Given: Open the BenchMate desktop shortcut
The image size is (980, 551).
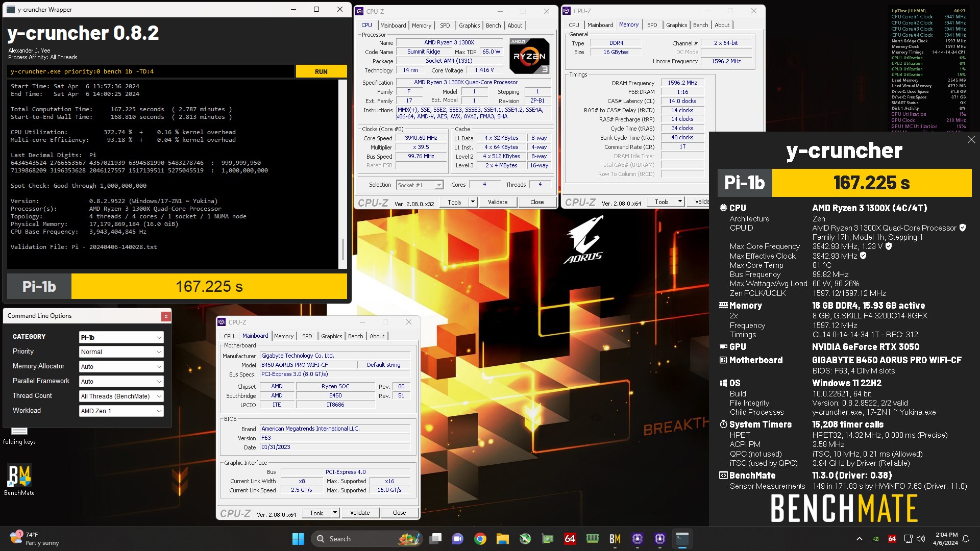Looking at the screenshot, I should (x=19, y=480).
